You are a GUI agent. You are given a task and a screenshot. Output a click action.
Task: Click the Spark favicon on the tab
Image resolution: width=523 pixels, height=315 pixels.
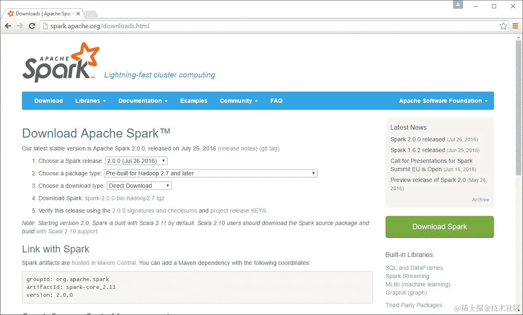[x=11, y=14]
